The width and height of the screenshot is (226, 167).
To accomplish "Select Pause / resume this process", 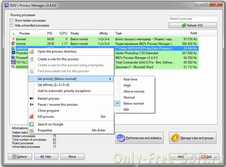I will tap(58, 105).
